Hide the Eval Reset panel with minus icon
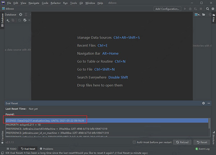Image resolution: width=216 pixels, height=155 pixels. coord(209,103)
